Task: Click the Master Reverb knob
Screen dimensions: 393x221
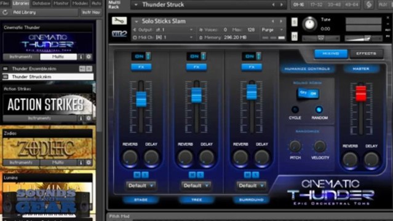Action: click(350, 160)
